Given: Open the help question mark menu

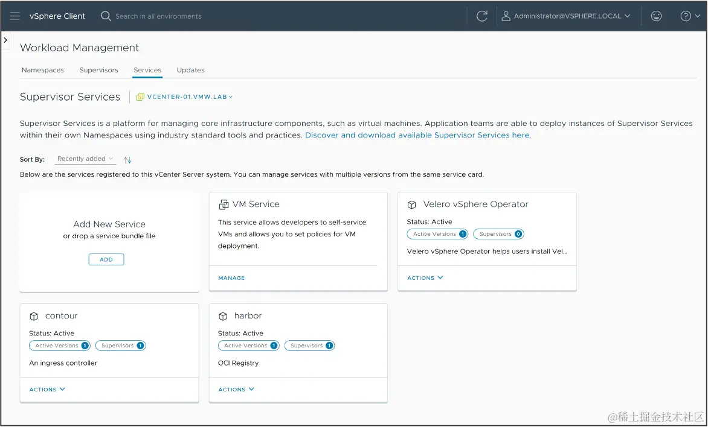Looking at the screenshot, I should (690, 16).
